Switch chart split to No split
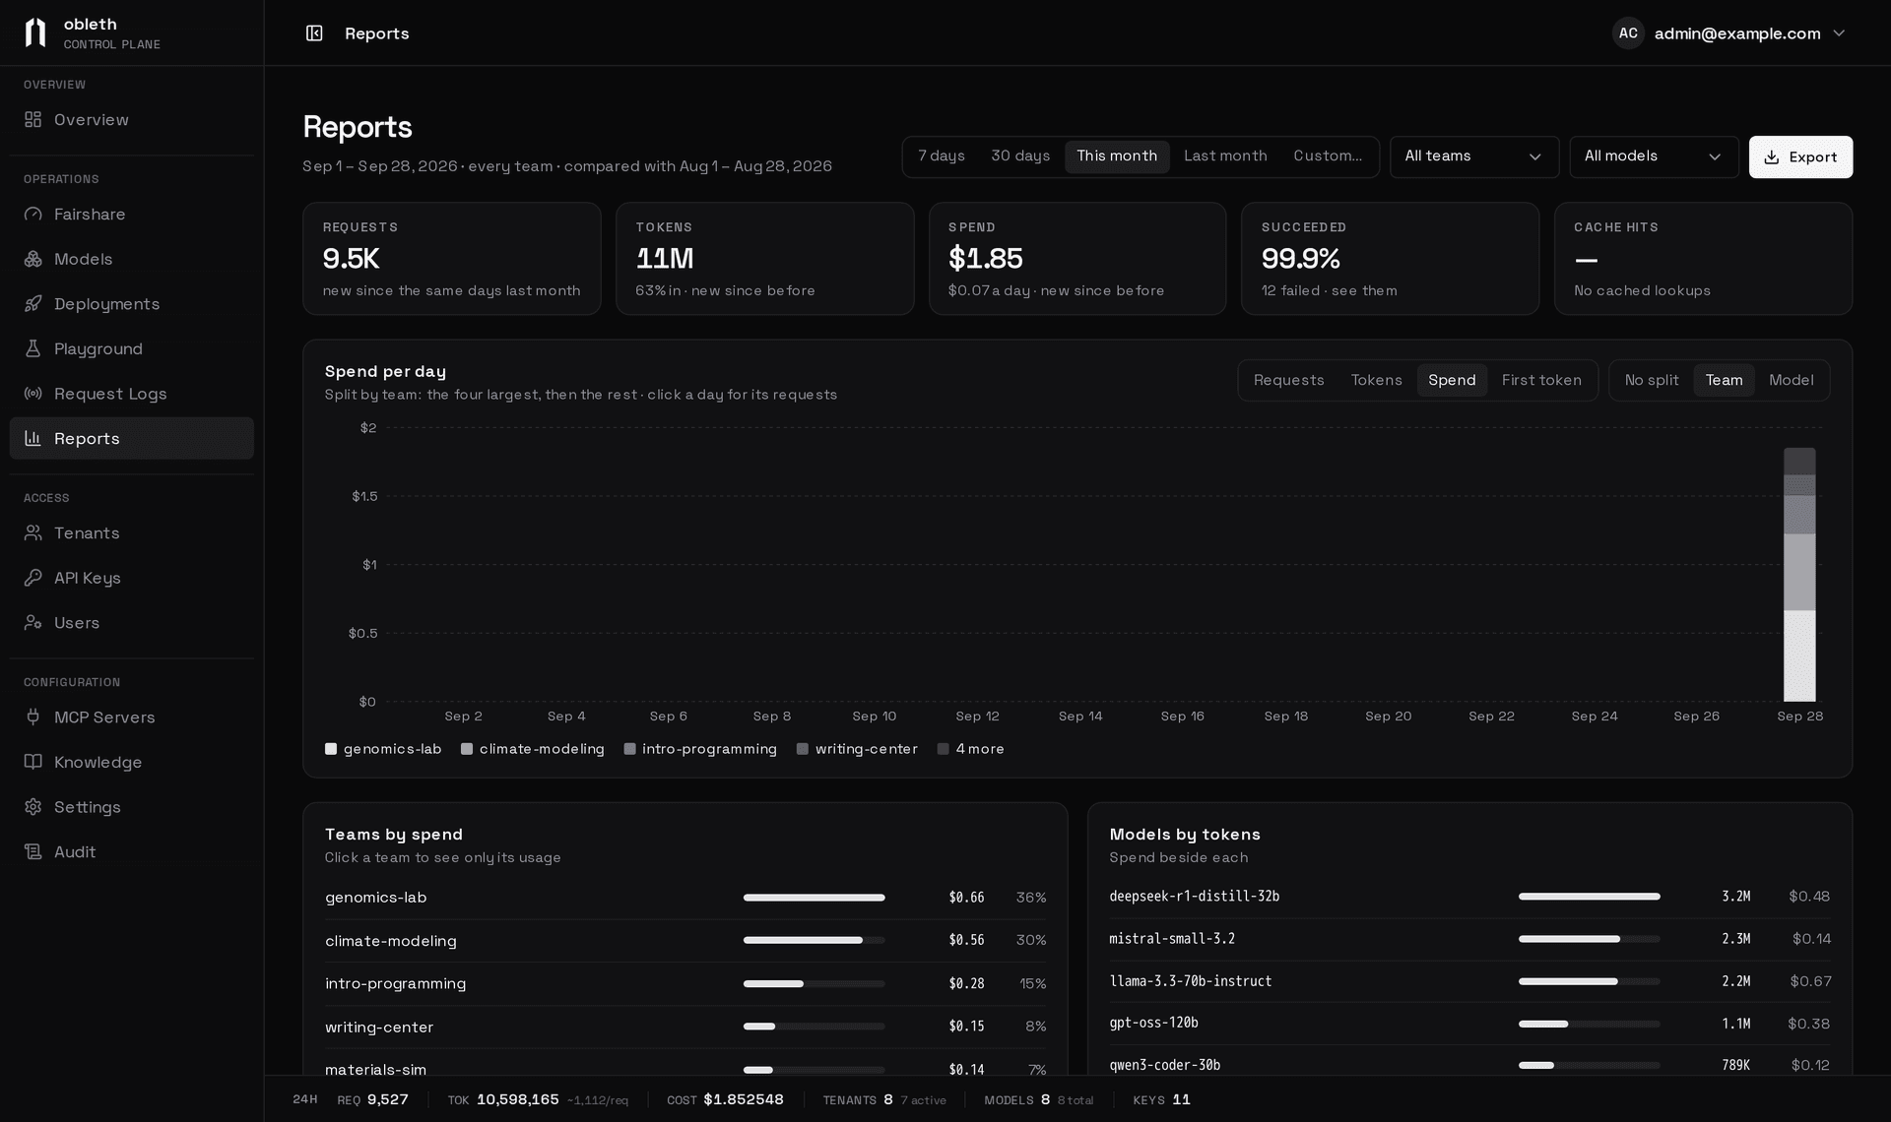This screenshot has width=1891, height=1122. (1652, 381)
